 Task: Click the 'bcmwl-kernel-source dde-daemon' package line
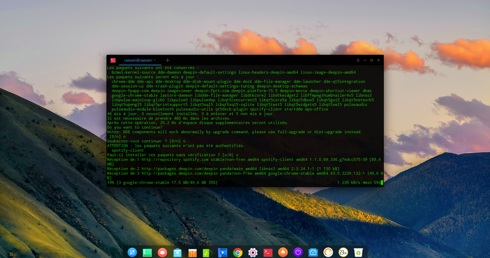tap(234, 72)
